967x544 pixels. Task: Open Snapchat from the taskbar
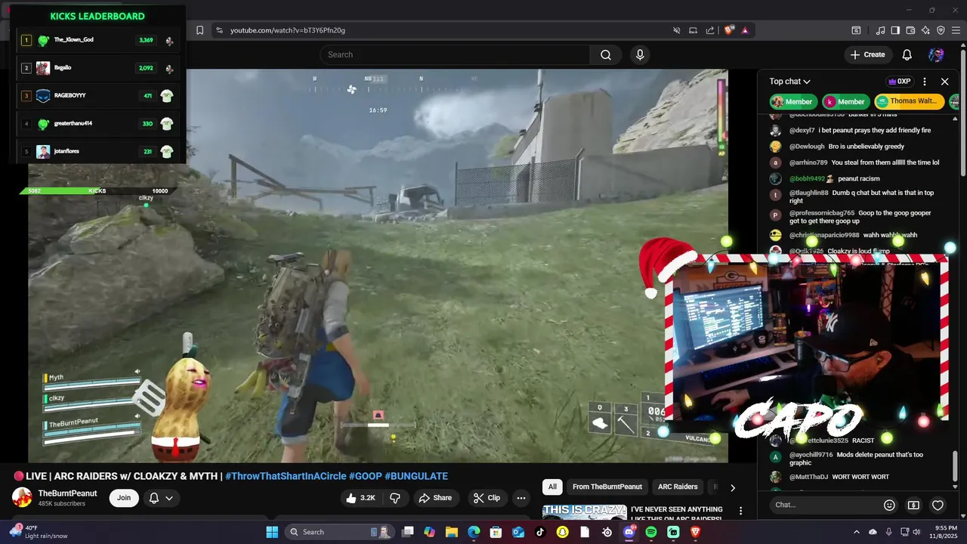pos(562,532)
